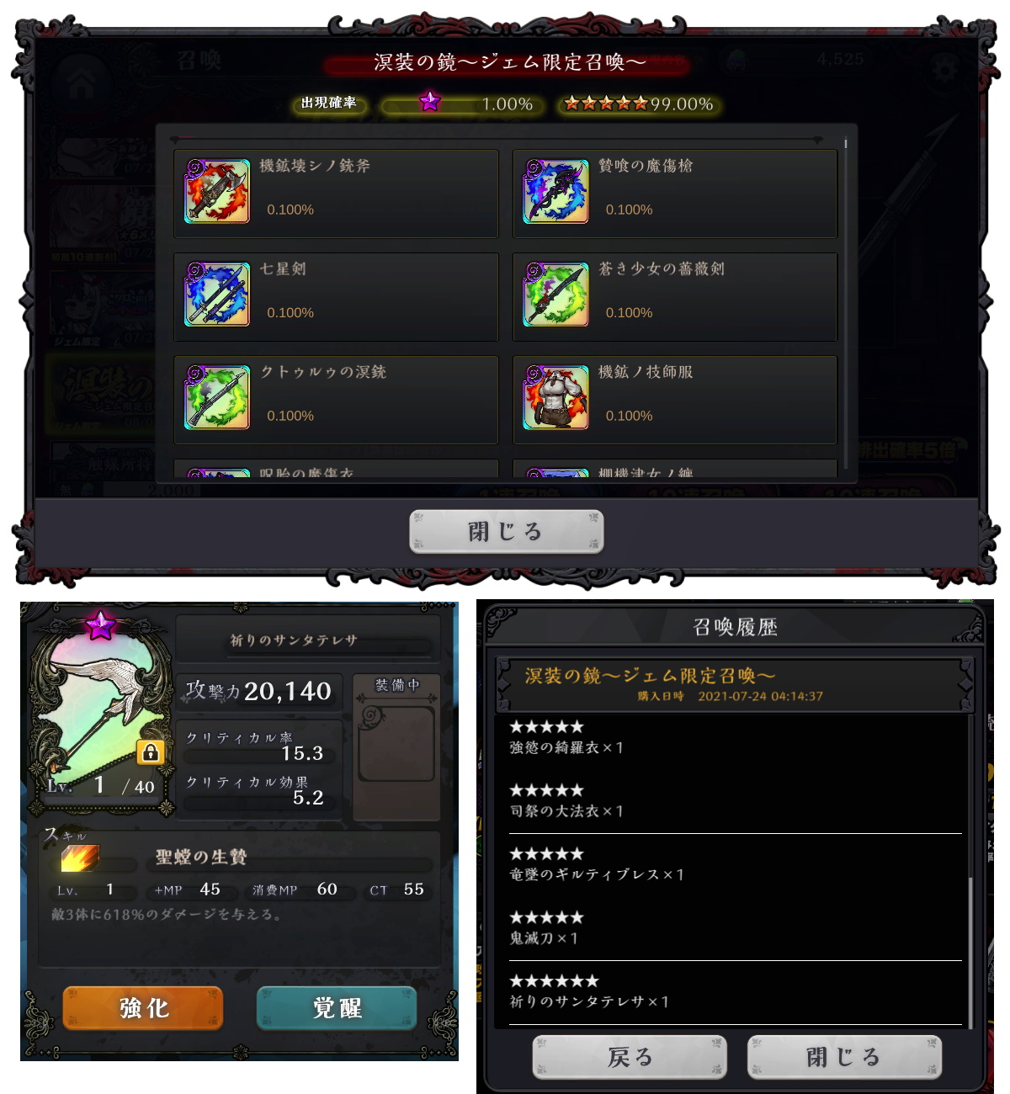The height and width of the screenshot is (1094, 1010).
Task: Click the orange 強化 enhance button
Action: click(143, 1007)
